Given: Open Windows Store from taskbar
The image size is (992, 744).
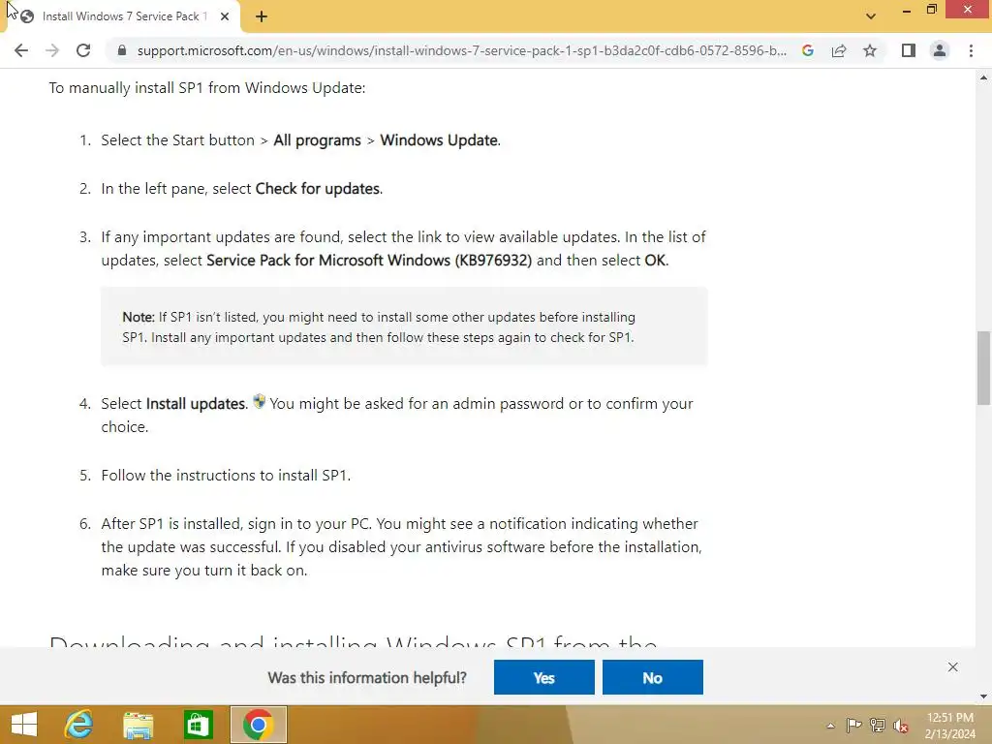Looking at the screenshot, I should pyautogui.click(x=198, y=725).
